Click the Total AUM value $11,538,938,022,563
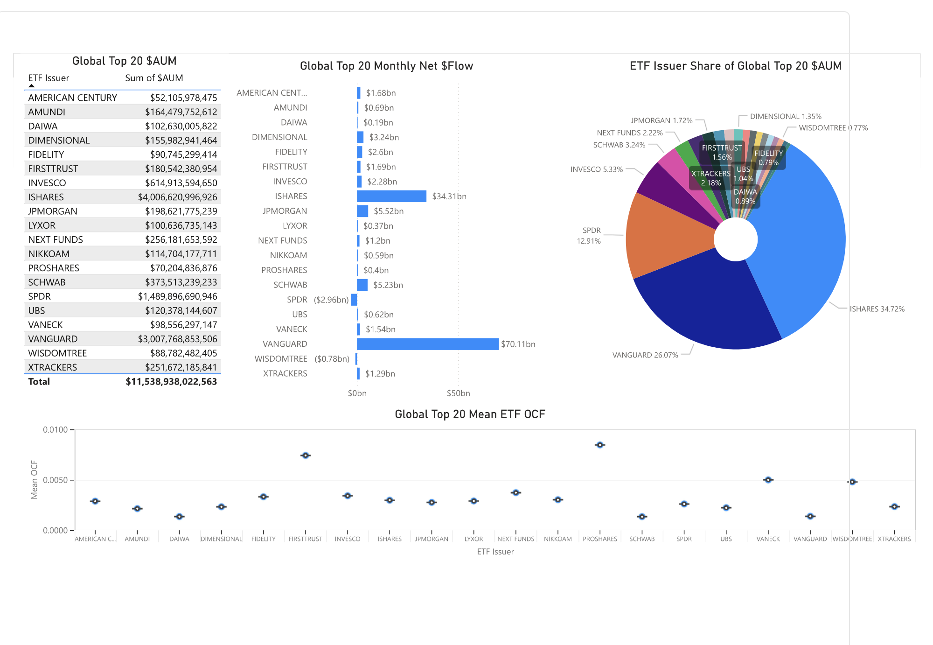Image resolution: width=933 pixels, height=645 pixels. click(171, 382)
